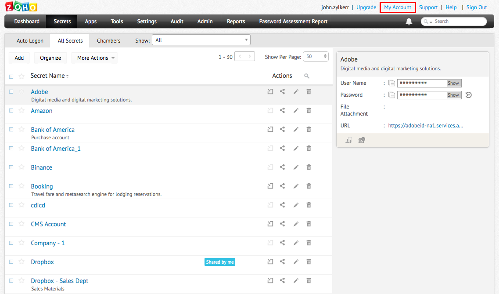Viewport: 499px width, 294px height.
Task: Select the Dropbox - Sales Dept checkbox
Action: (11, 281)
